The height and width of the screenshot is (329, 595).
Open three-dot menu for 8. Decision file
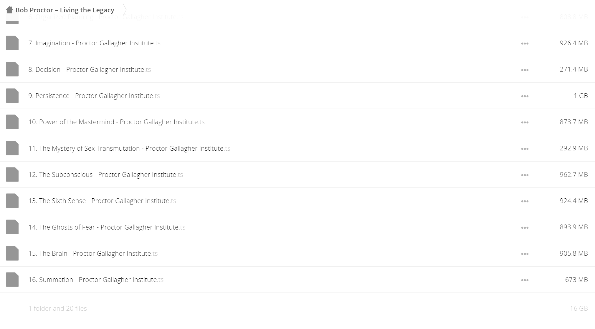coord(525,70)
